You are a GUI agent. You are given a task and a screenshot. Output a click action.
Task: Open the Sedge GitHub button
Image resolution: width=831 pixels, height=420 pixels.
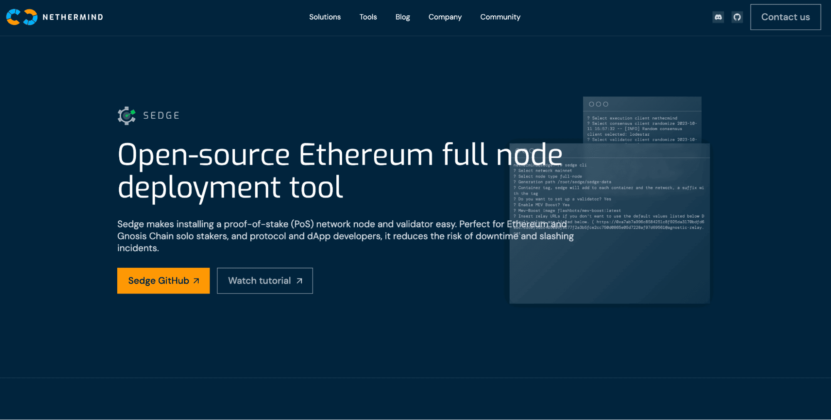163,281
